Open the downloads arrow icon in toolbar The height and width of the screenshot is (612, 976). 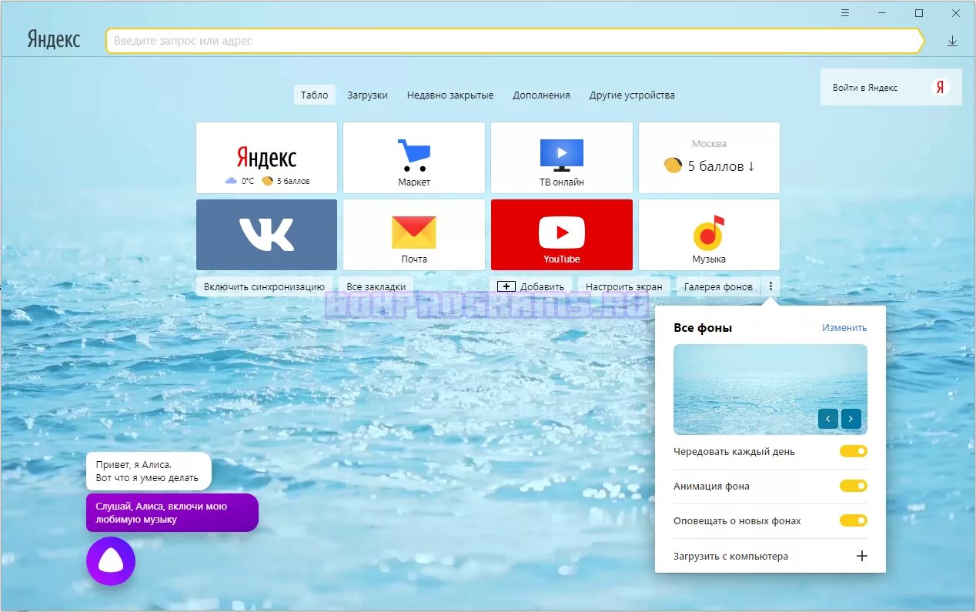[x=952, y=41]
